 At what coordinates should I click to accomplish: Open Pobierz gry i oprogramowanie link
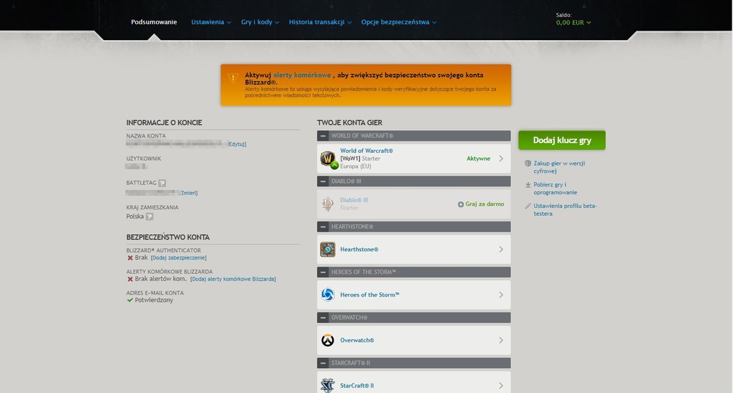pos(555,189)
